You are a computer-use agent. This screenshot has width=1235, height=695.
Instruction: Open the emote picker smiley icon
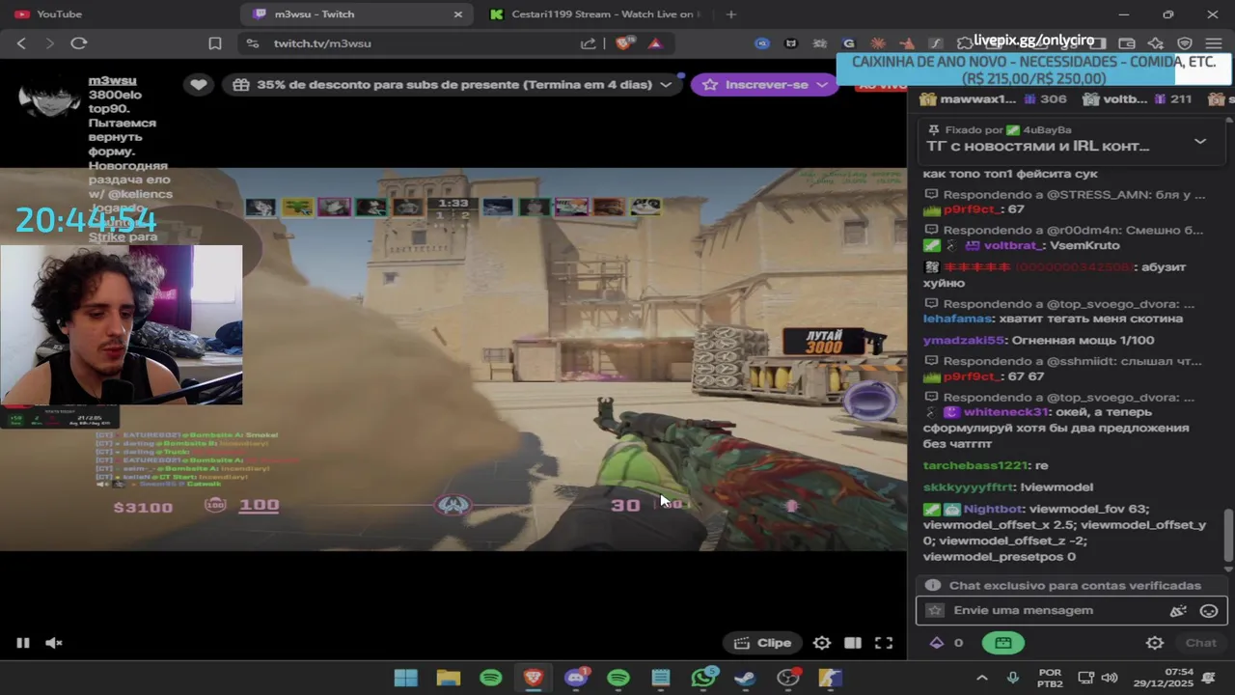(1208, 610)
